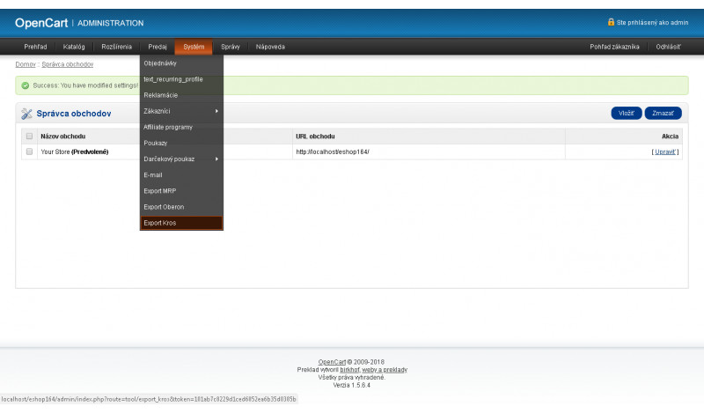704x414 pixels.
Task: Go to Domov breadcrumb link
Action: pos(26,64)
